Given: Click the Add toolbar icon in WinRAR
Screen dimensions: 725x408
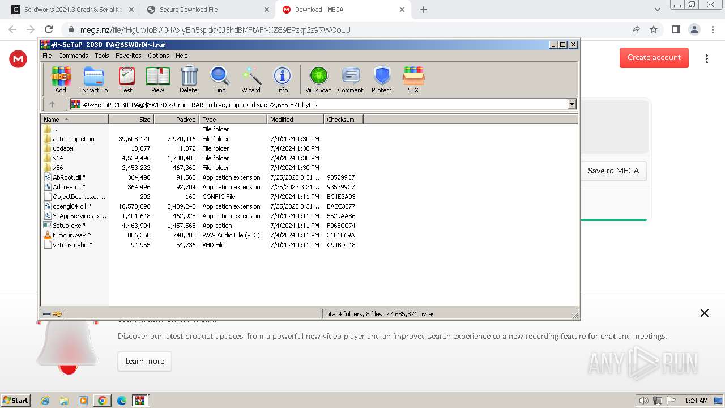Looking at the screenshot, I should click(x=61, y=79).
